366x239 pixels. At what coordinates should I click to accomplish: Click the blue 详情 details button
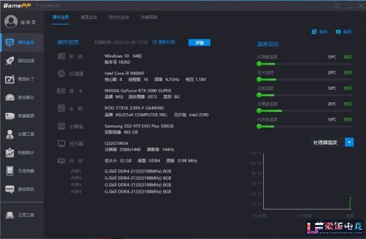[199, 42]
